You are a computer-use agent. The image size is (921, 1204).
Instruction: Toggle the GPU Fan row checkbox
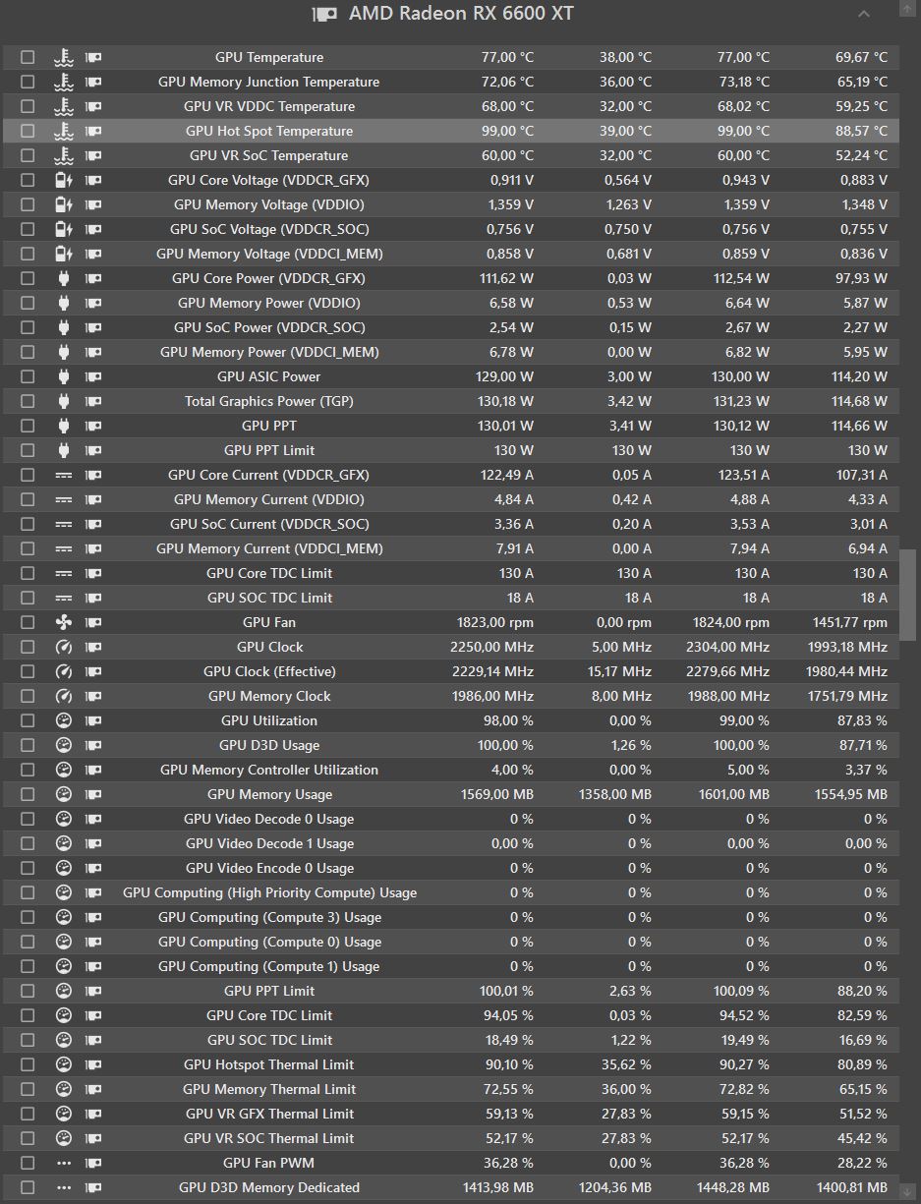[x=28, y=622]
